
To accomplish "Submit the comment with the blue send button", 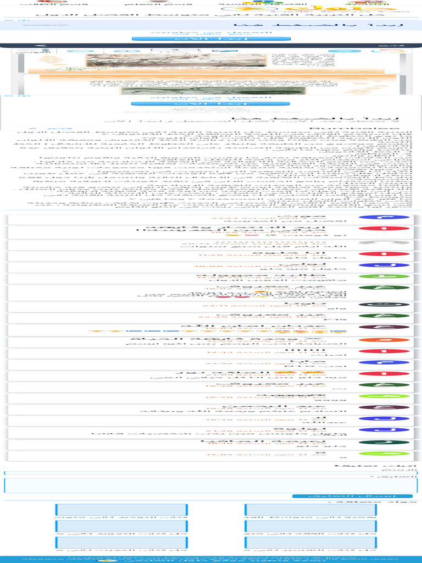I will [352, 496].
